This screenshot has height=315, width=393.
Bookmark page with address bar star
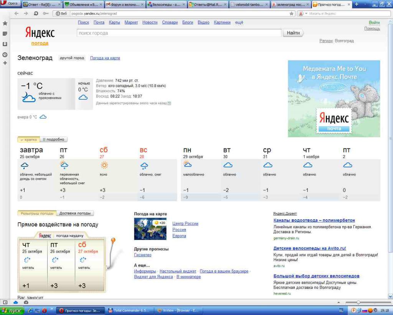(292, 13)
